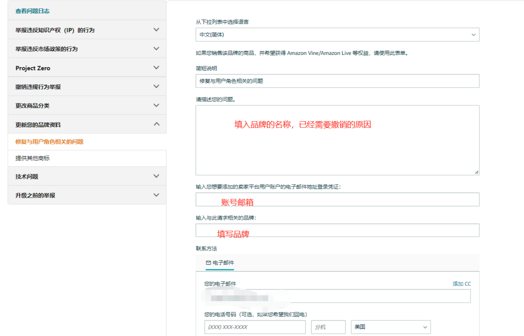Click the 撤销违规行为举报 heading
The height and width of the screenshot is (336, 524).
coord(38,87)
